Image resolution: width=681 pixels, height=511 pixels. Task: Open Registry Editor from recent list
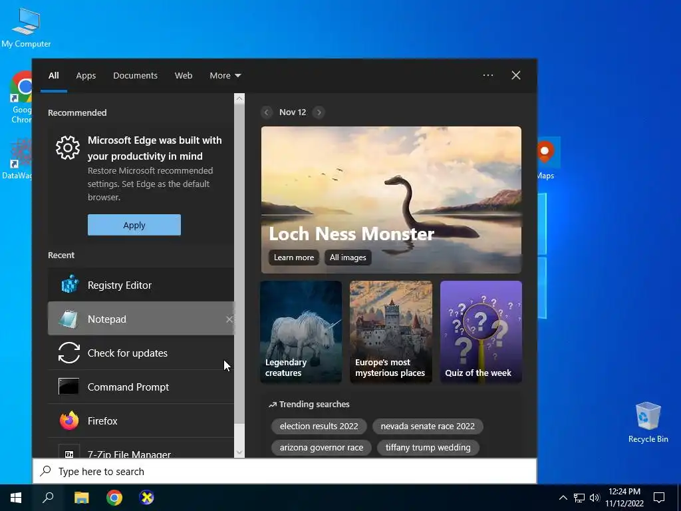coord(141,285)
